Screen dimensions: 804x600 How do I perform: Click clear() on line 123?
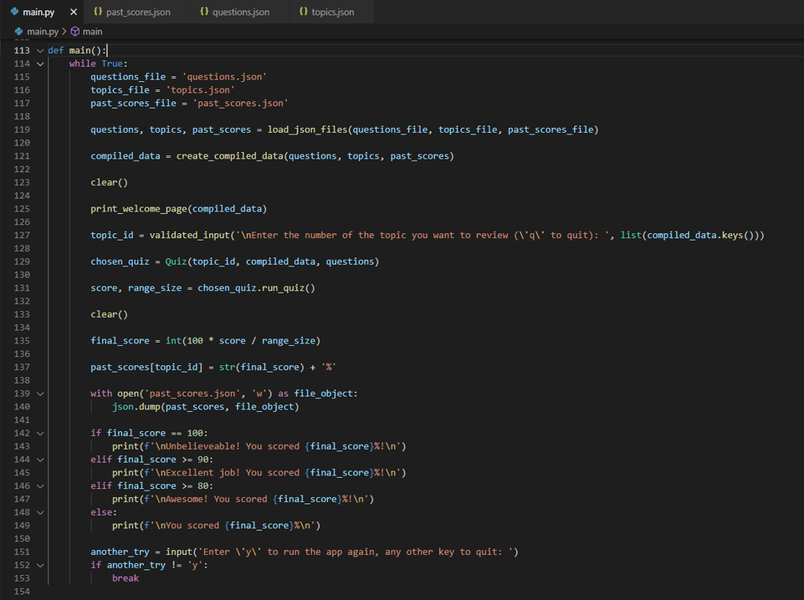tap(109, 182)
